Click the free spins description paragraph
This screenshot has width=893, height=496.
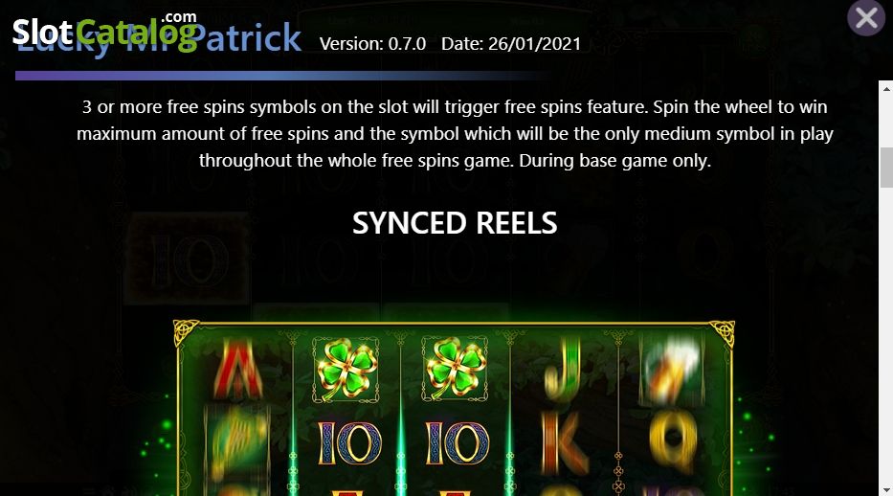point(455,134)
